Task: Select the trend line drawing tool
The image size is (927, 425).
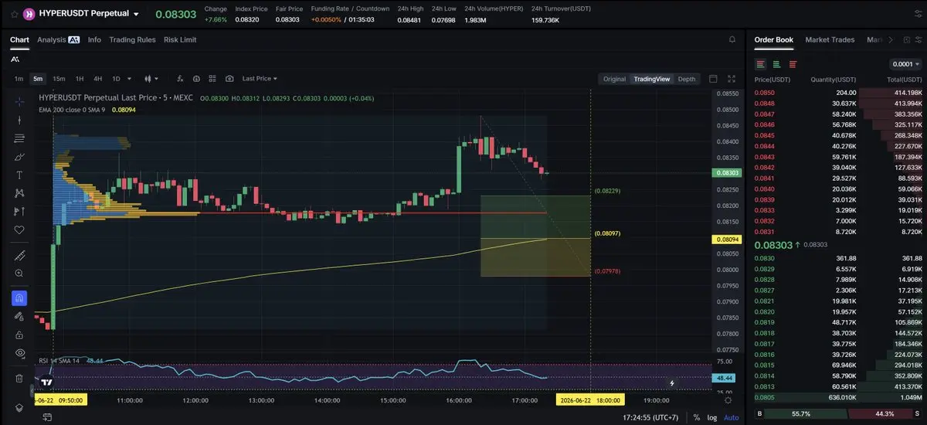Action: (19, 120)
